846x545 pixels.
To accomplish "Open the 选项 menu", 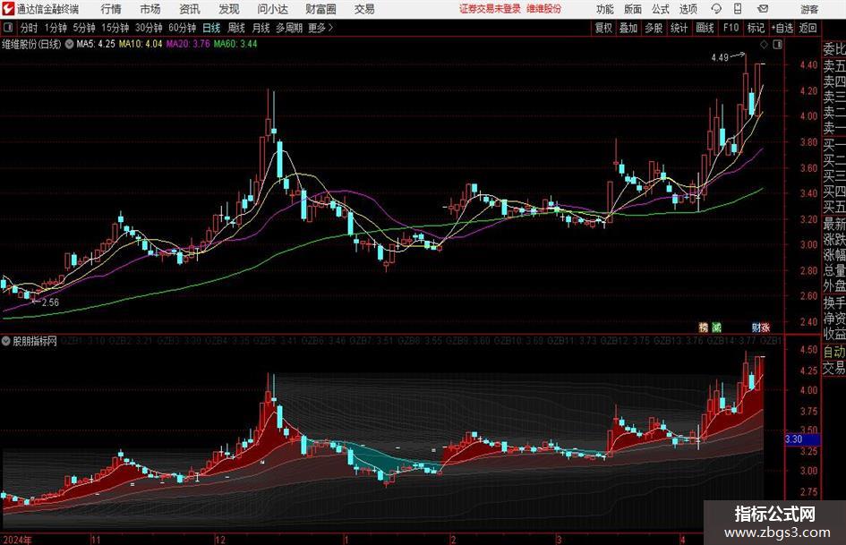I will click(x=688, y=9).
